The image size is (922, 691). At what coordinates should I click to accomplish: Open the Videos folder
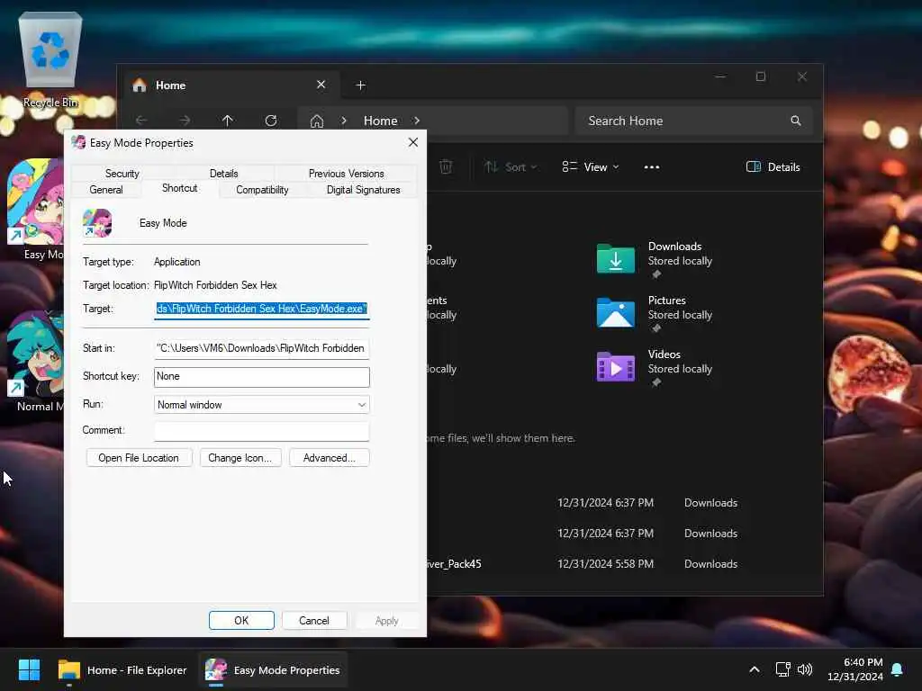coord(655,367)
